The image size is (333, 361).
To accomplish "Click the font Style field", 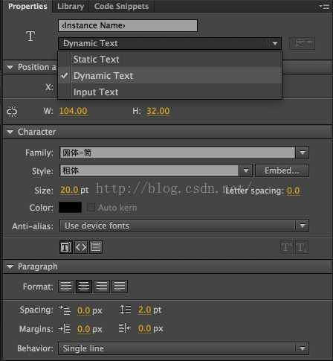I will 149,170.
